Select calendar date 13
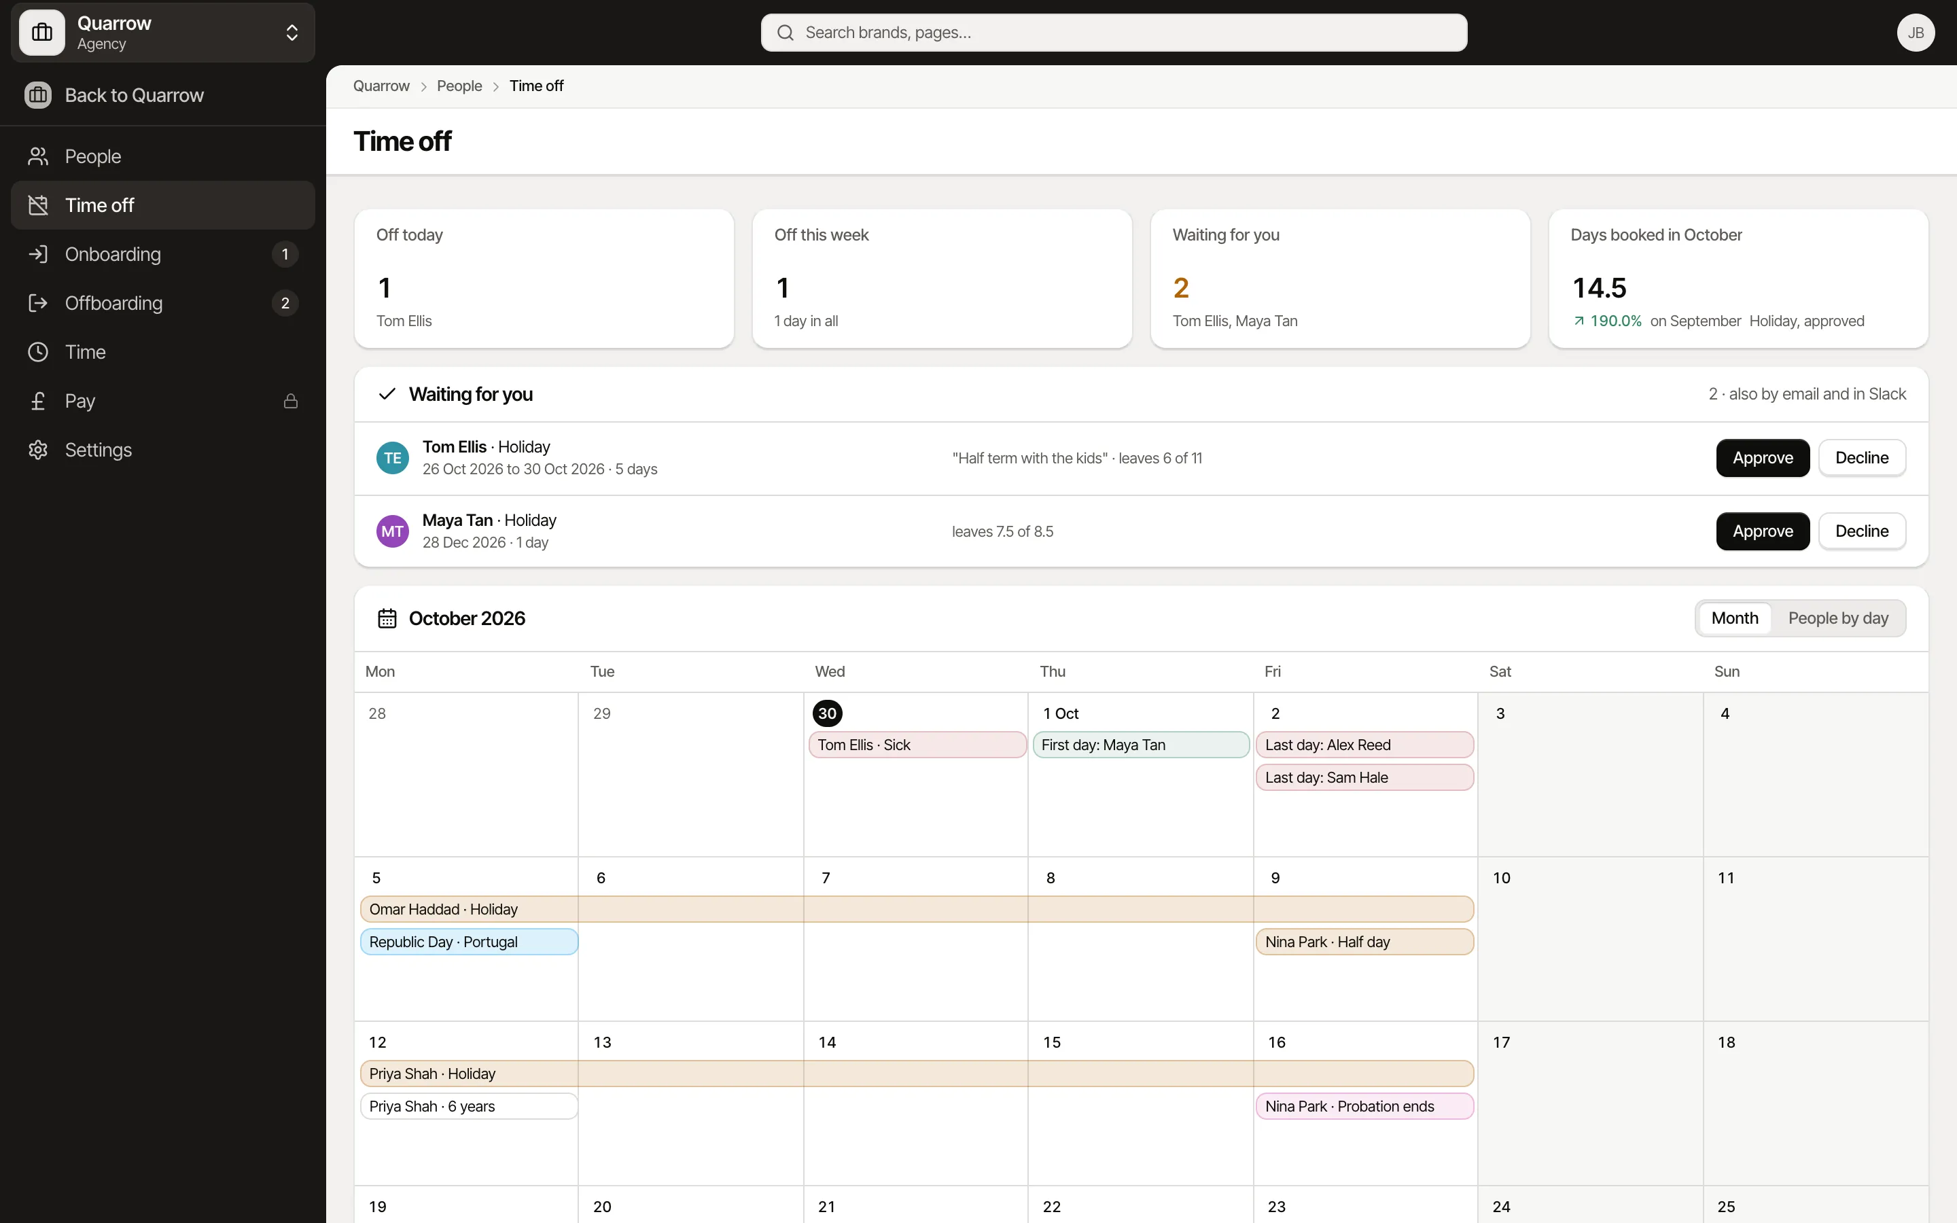Screen dimensions: 1957x1223 click(603, 1043)
